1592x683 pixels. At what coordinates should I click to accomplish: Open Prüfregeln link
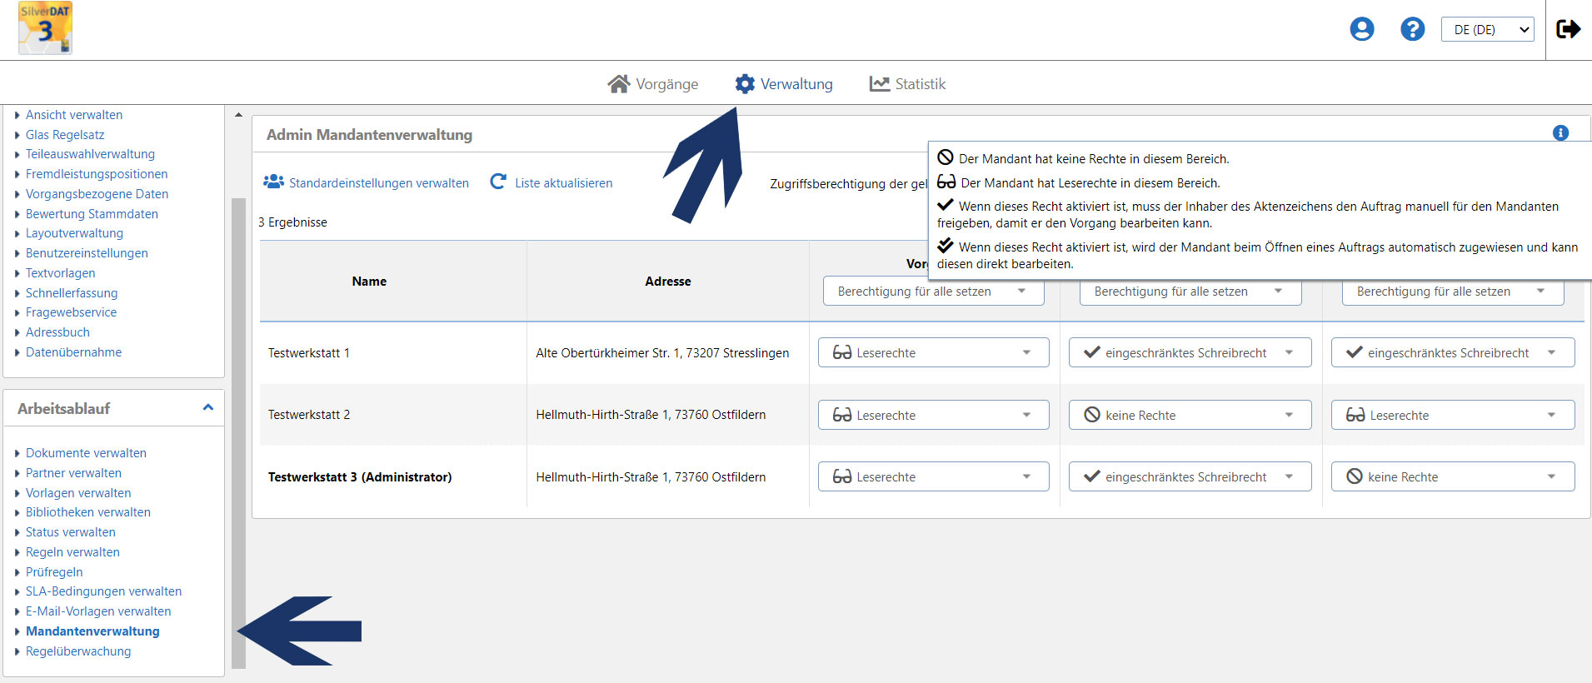click(54, 572)
